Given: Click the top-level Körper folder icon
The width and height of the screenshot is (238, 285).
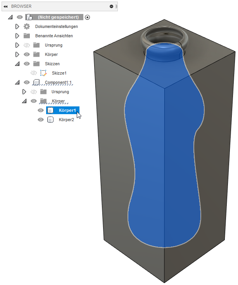Looking at the screenshot, I should (36, 54).
